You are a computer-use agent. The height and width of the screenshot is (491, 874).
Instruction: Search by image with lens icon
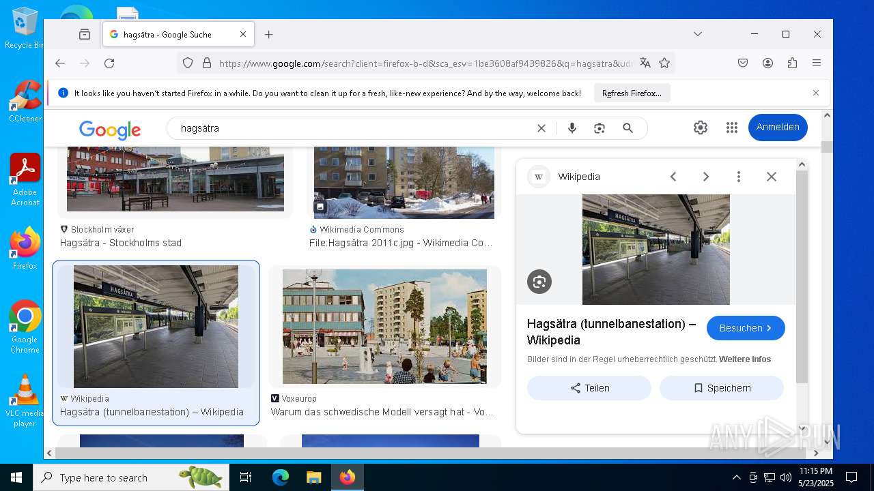600,128
